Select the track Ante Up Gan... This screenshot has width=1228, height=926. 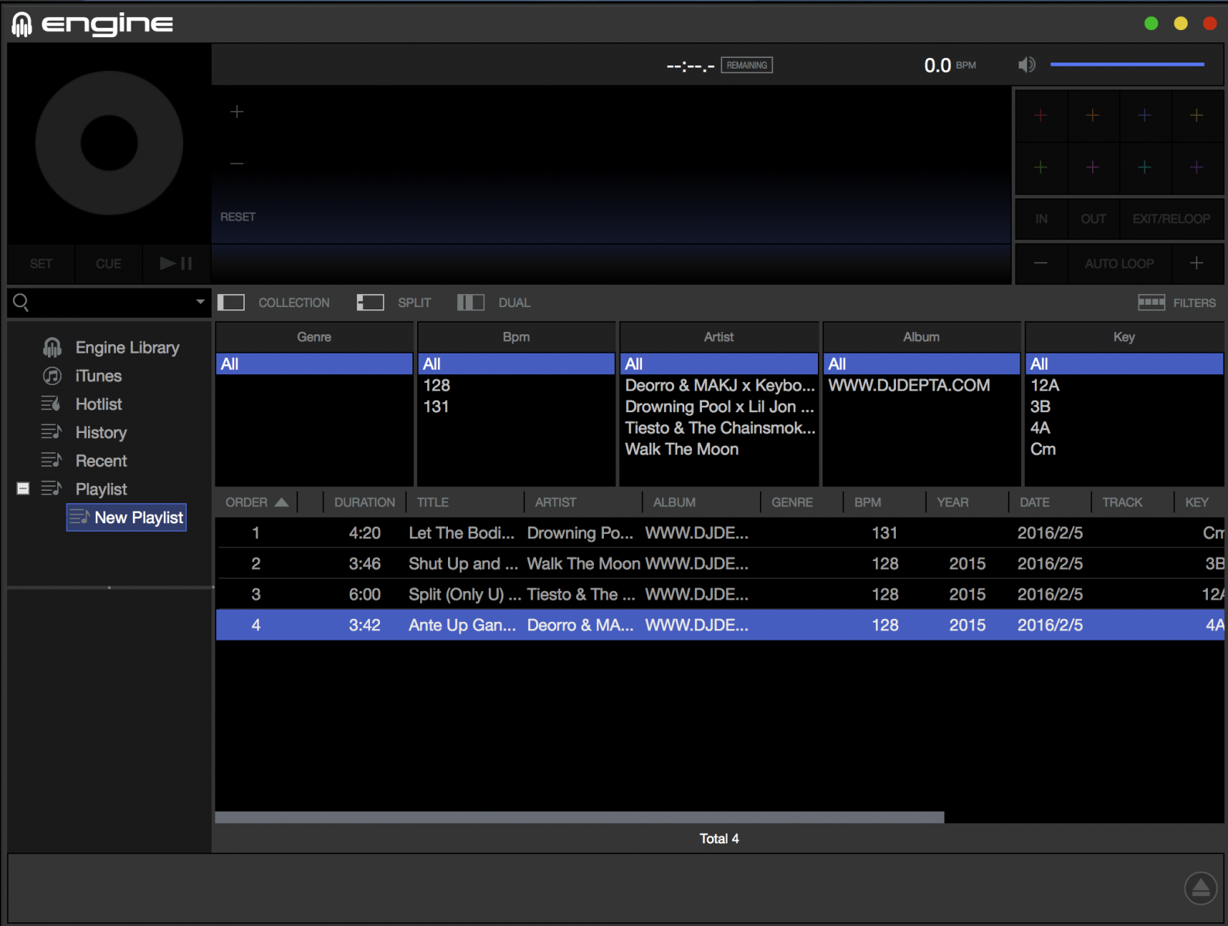point(720,625)
